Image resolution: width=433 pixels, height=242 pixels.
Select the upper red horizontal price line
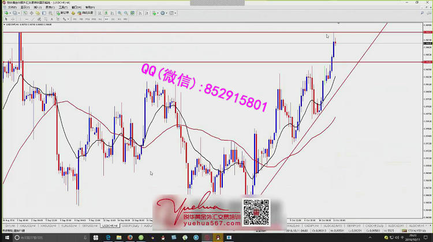pos(173,32)
